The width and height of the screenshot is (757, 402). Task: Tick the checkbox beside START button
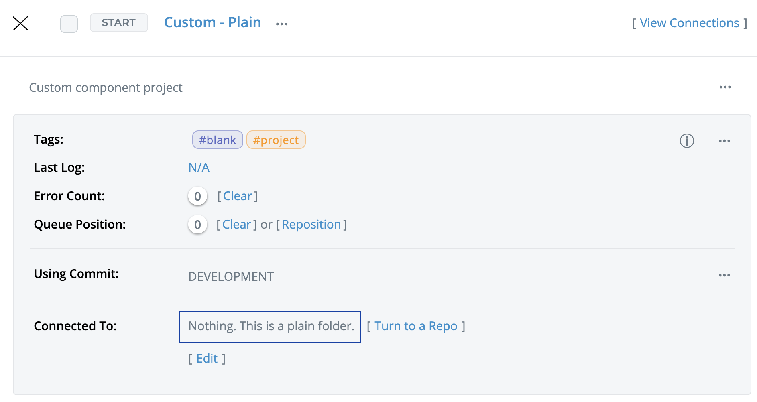(69, 24)
